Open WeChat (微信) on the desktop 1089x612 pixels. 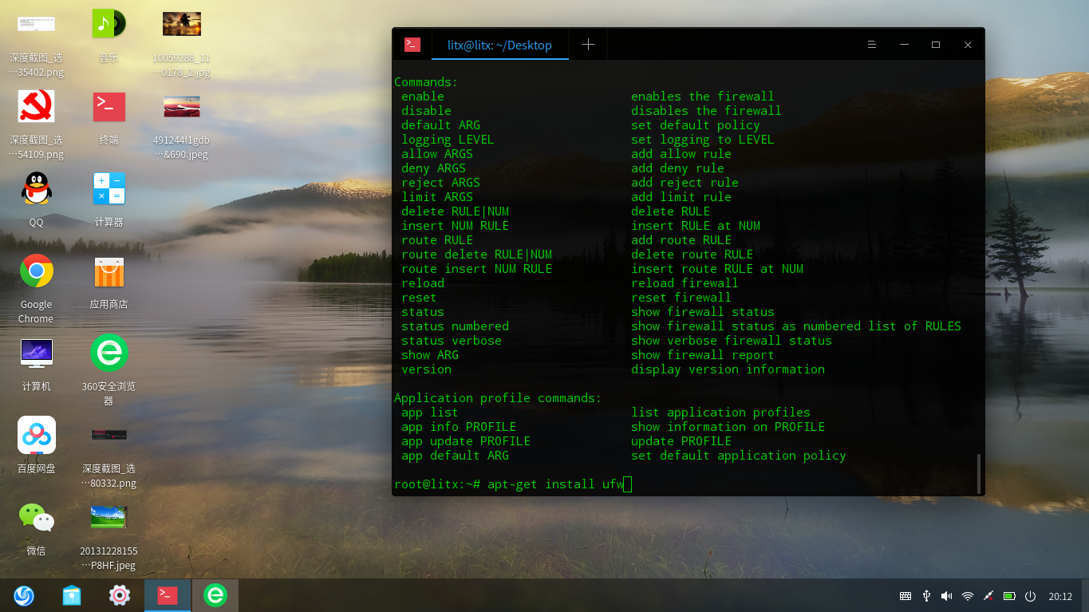tap(36, 519)
